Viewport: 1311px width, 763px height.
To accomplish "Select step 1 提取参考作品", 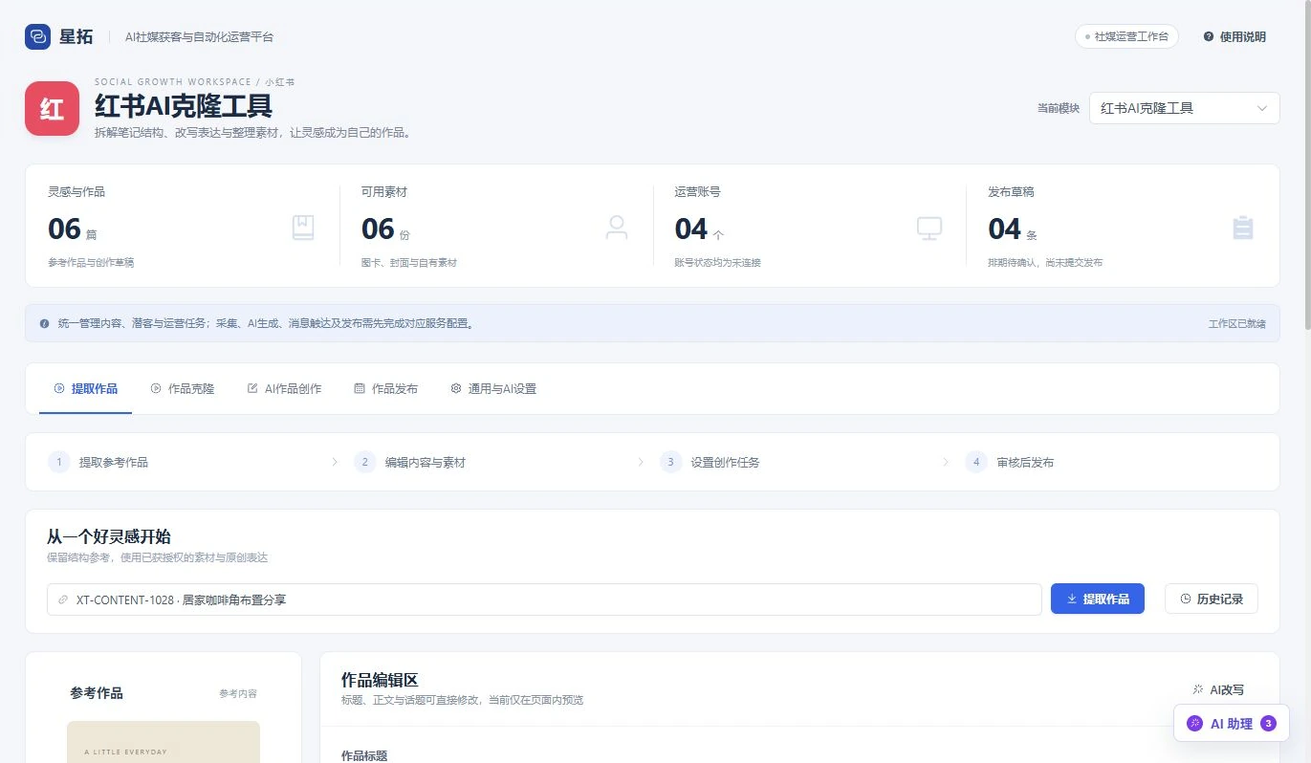I will tap(98, 462).
